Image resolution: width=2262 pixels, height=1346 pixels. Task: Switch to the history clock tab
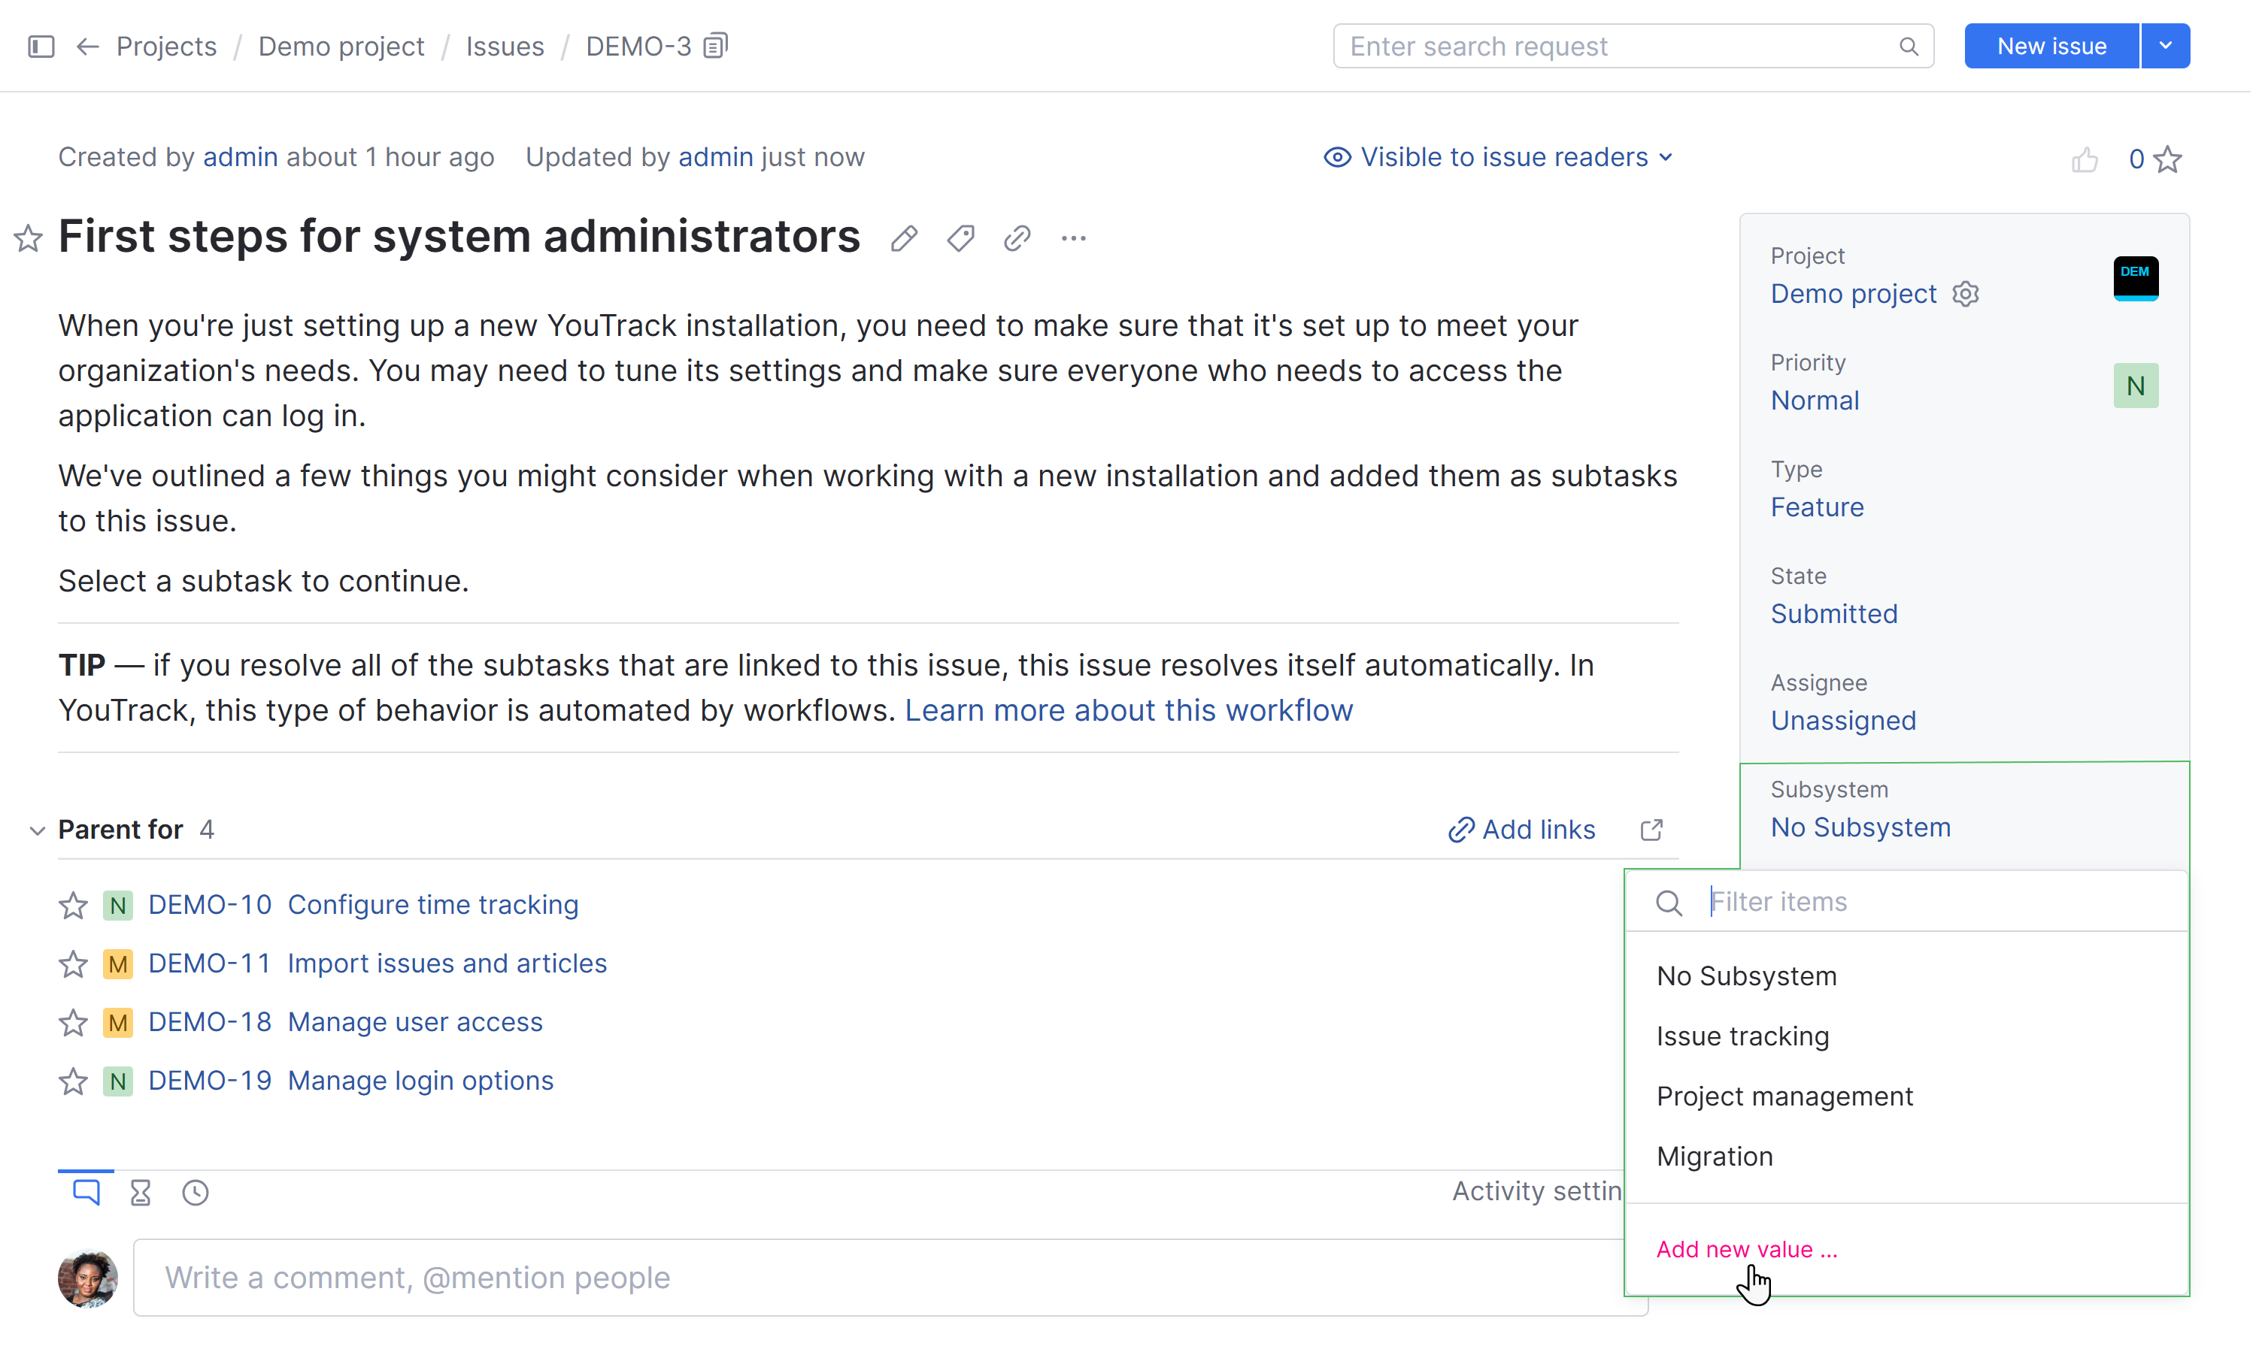tap(195, 1192)
